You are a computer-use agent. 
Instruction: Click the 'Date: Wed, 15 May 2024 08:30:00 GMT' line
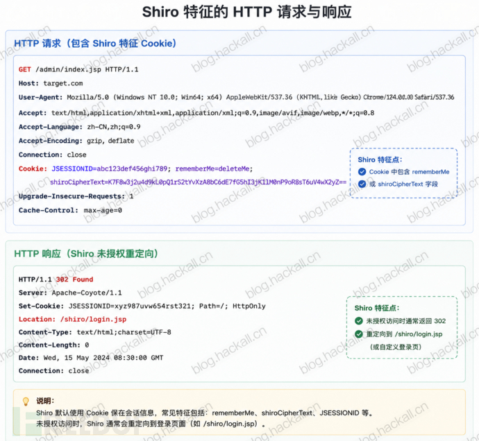tap(91, 358)
